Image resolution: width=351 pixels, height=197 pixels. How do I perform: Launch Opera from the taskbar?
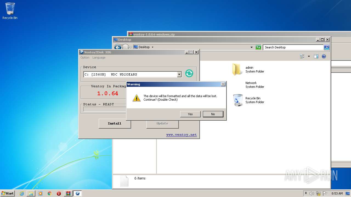coord(59,193)
